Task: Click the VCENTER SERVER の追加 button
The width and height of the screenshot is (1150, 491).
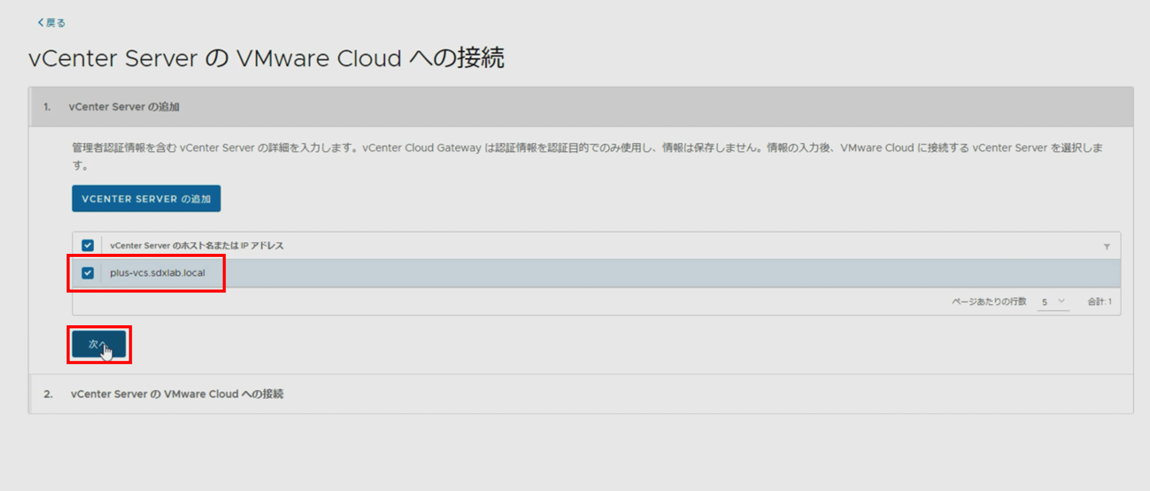Action: coord(146,199)
